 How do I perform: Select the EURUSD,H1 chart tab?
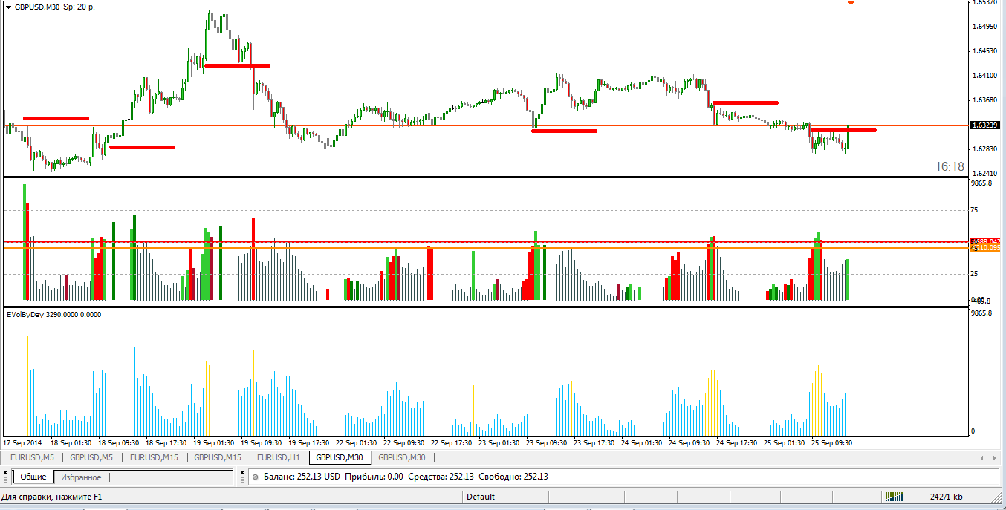pyautogui.click(x=279, y=457)
